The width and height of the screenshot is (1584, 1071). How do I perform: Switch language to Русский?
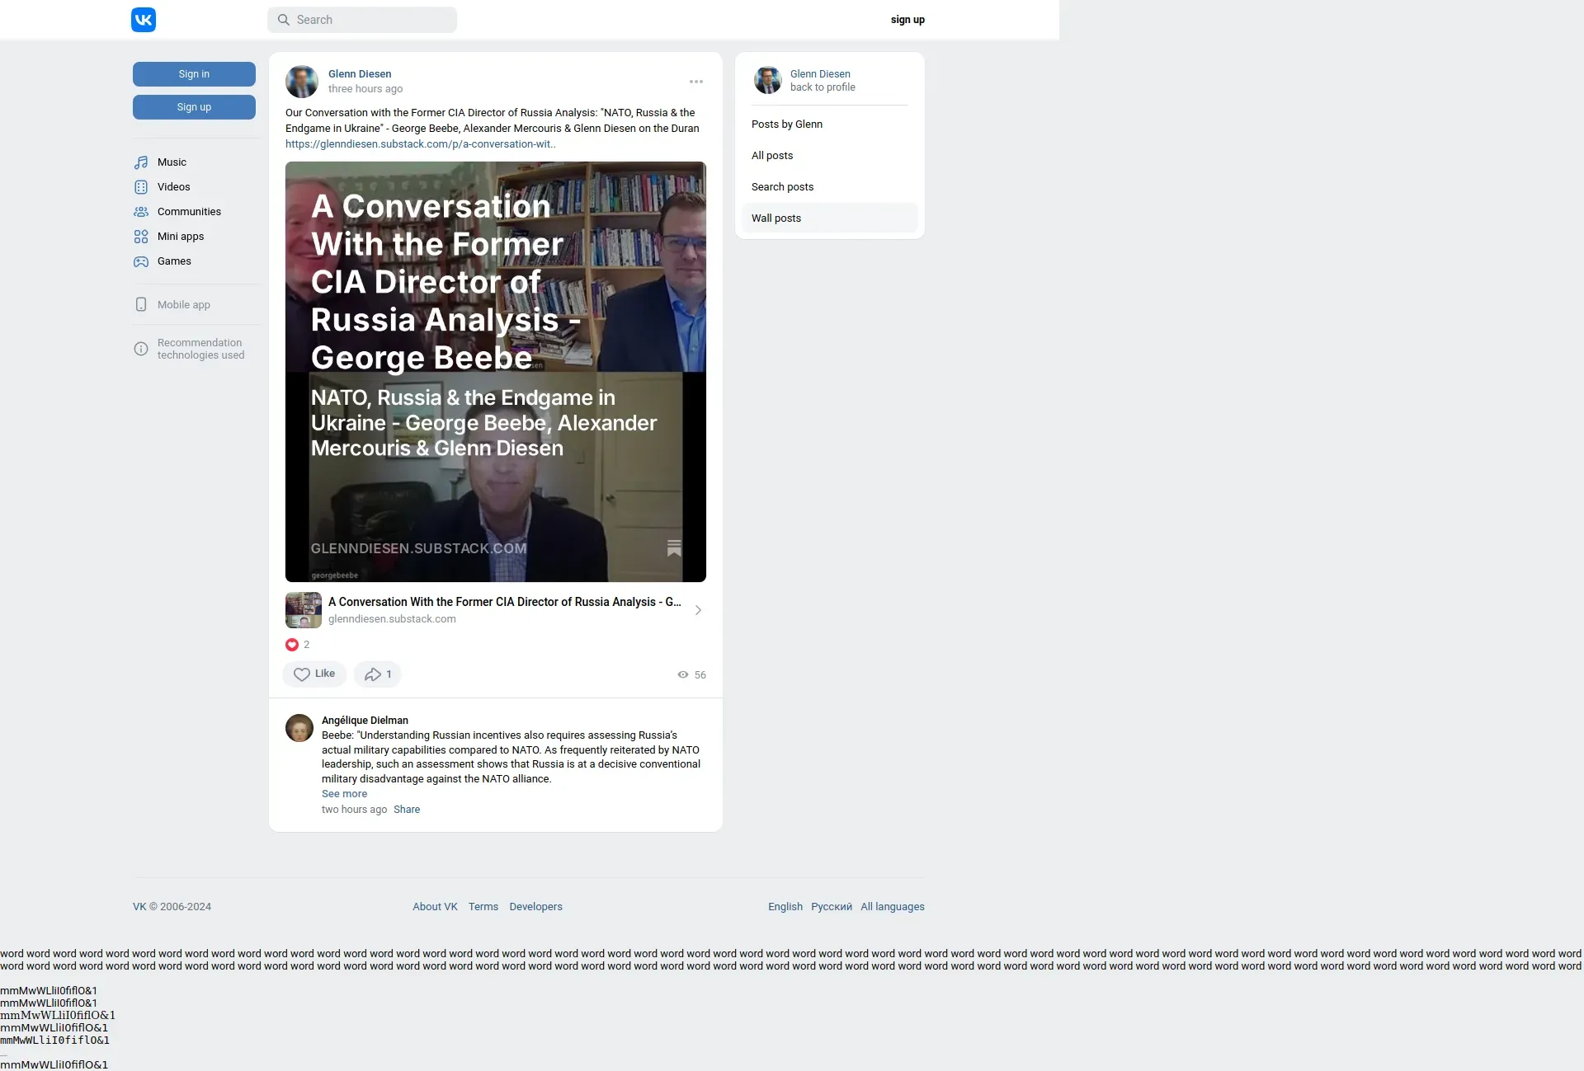click(x=832, y=907)
